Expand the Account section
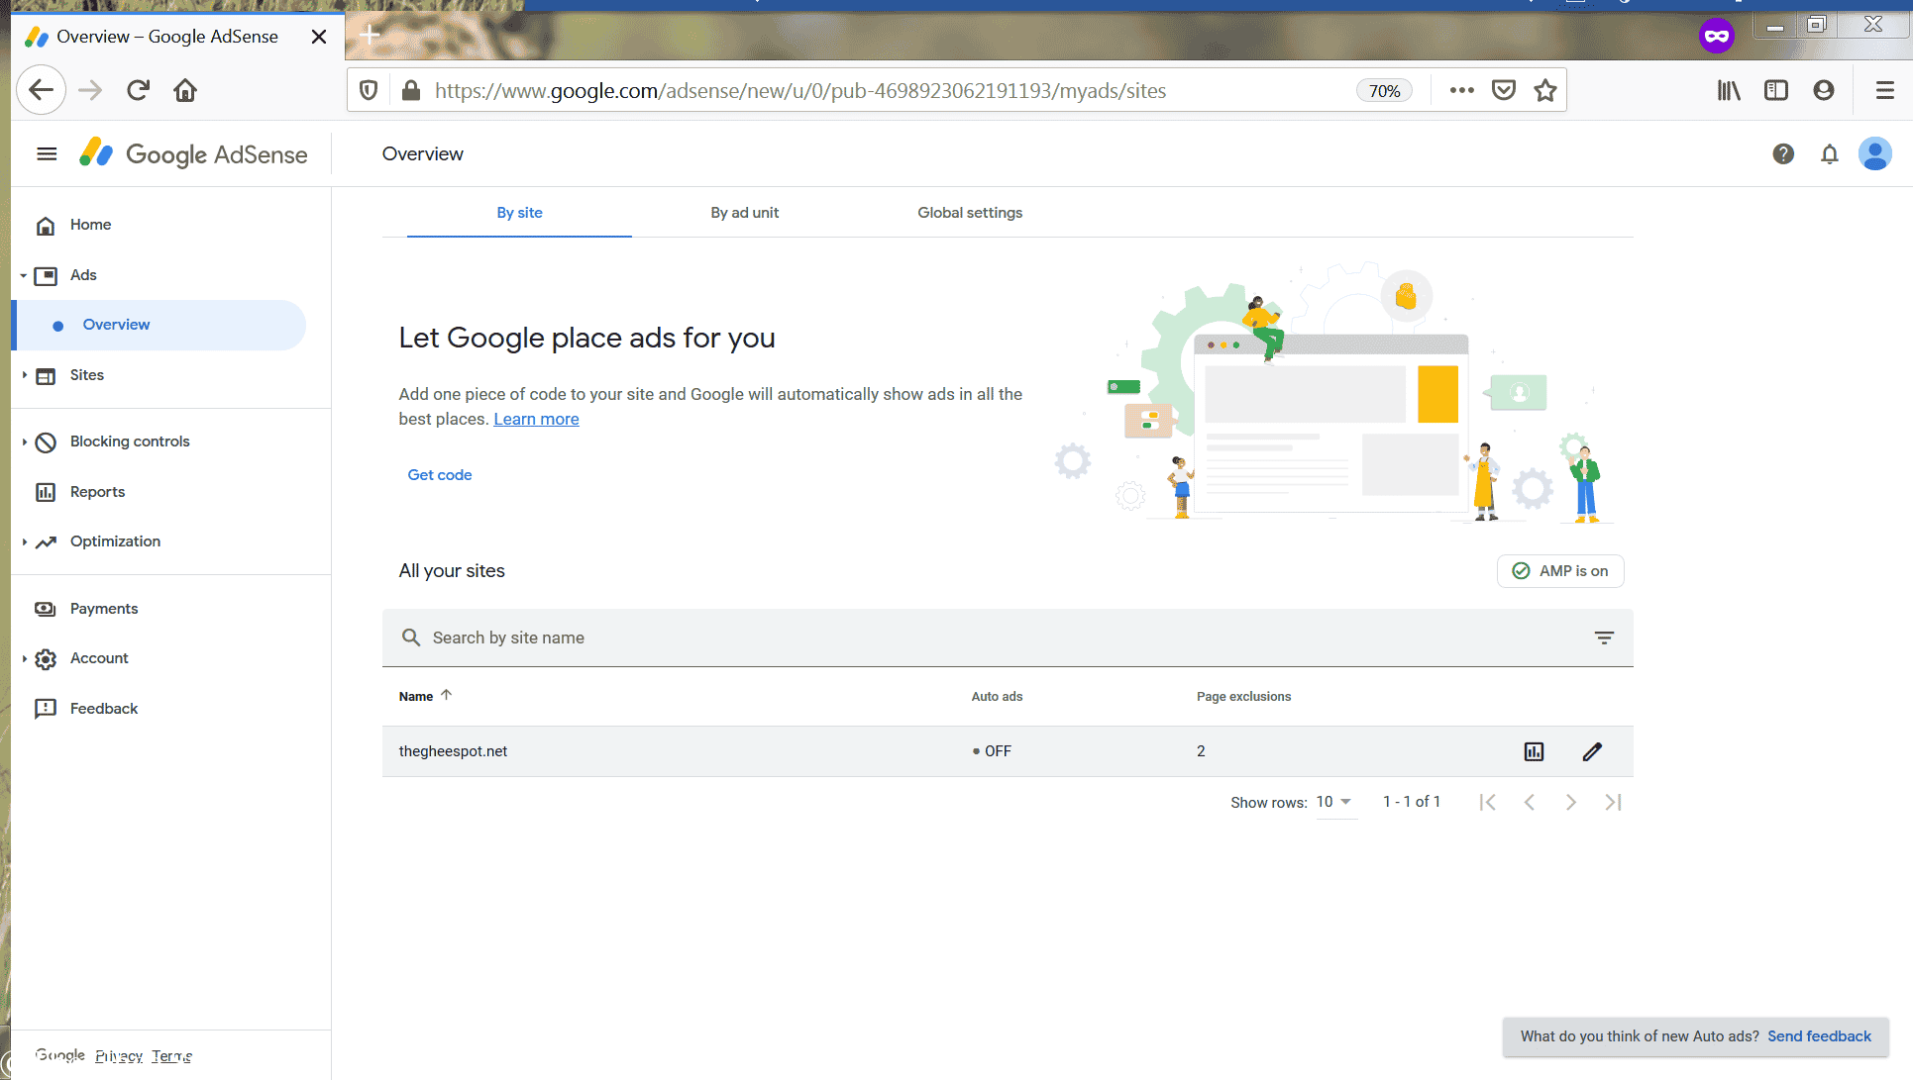Image resolution: width=1913 pixels, height=1080 pixels. pyautogui.click(x=24, y=659)
